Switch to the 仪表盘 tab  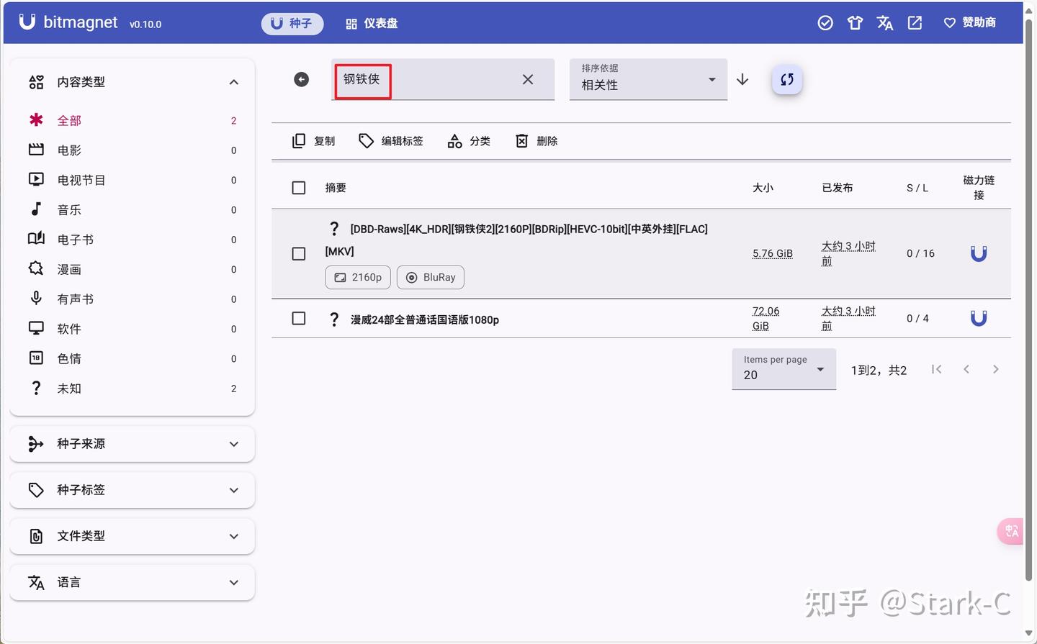pos(372,23)
